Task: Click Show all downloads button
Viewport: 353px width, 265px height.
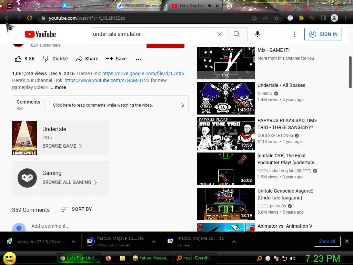Action: coord(327,241)
